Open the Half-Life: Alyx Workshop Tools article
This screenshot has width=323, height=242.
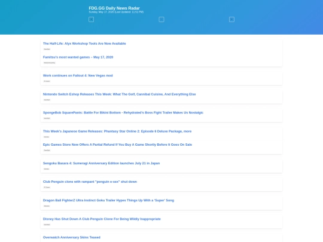coord(84,44)
